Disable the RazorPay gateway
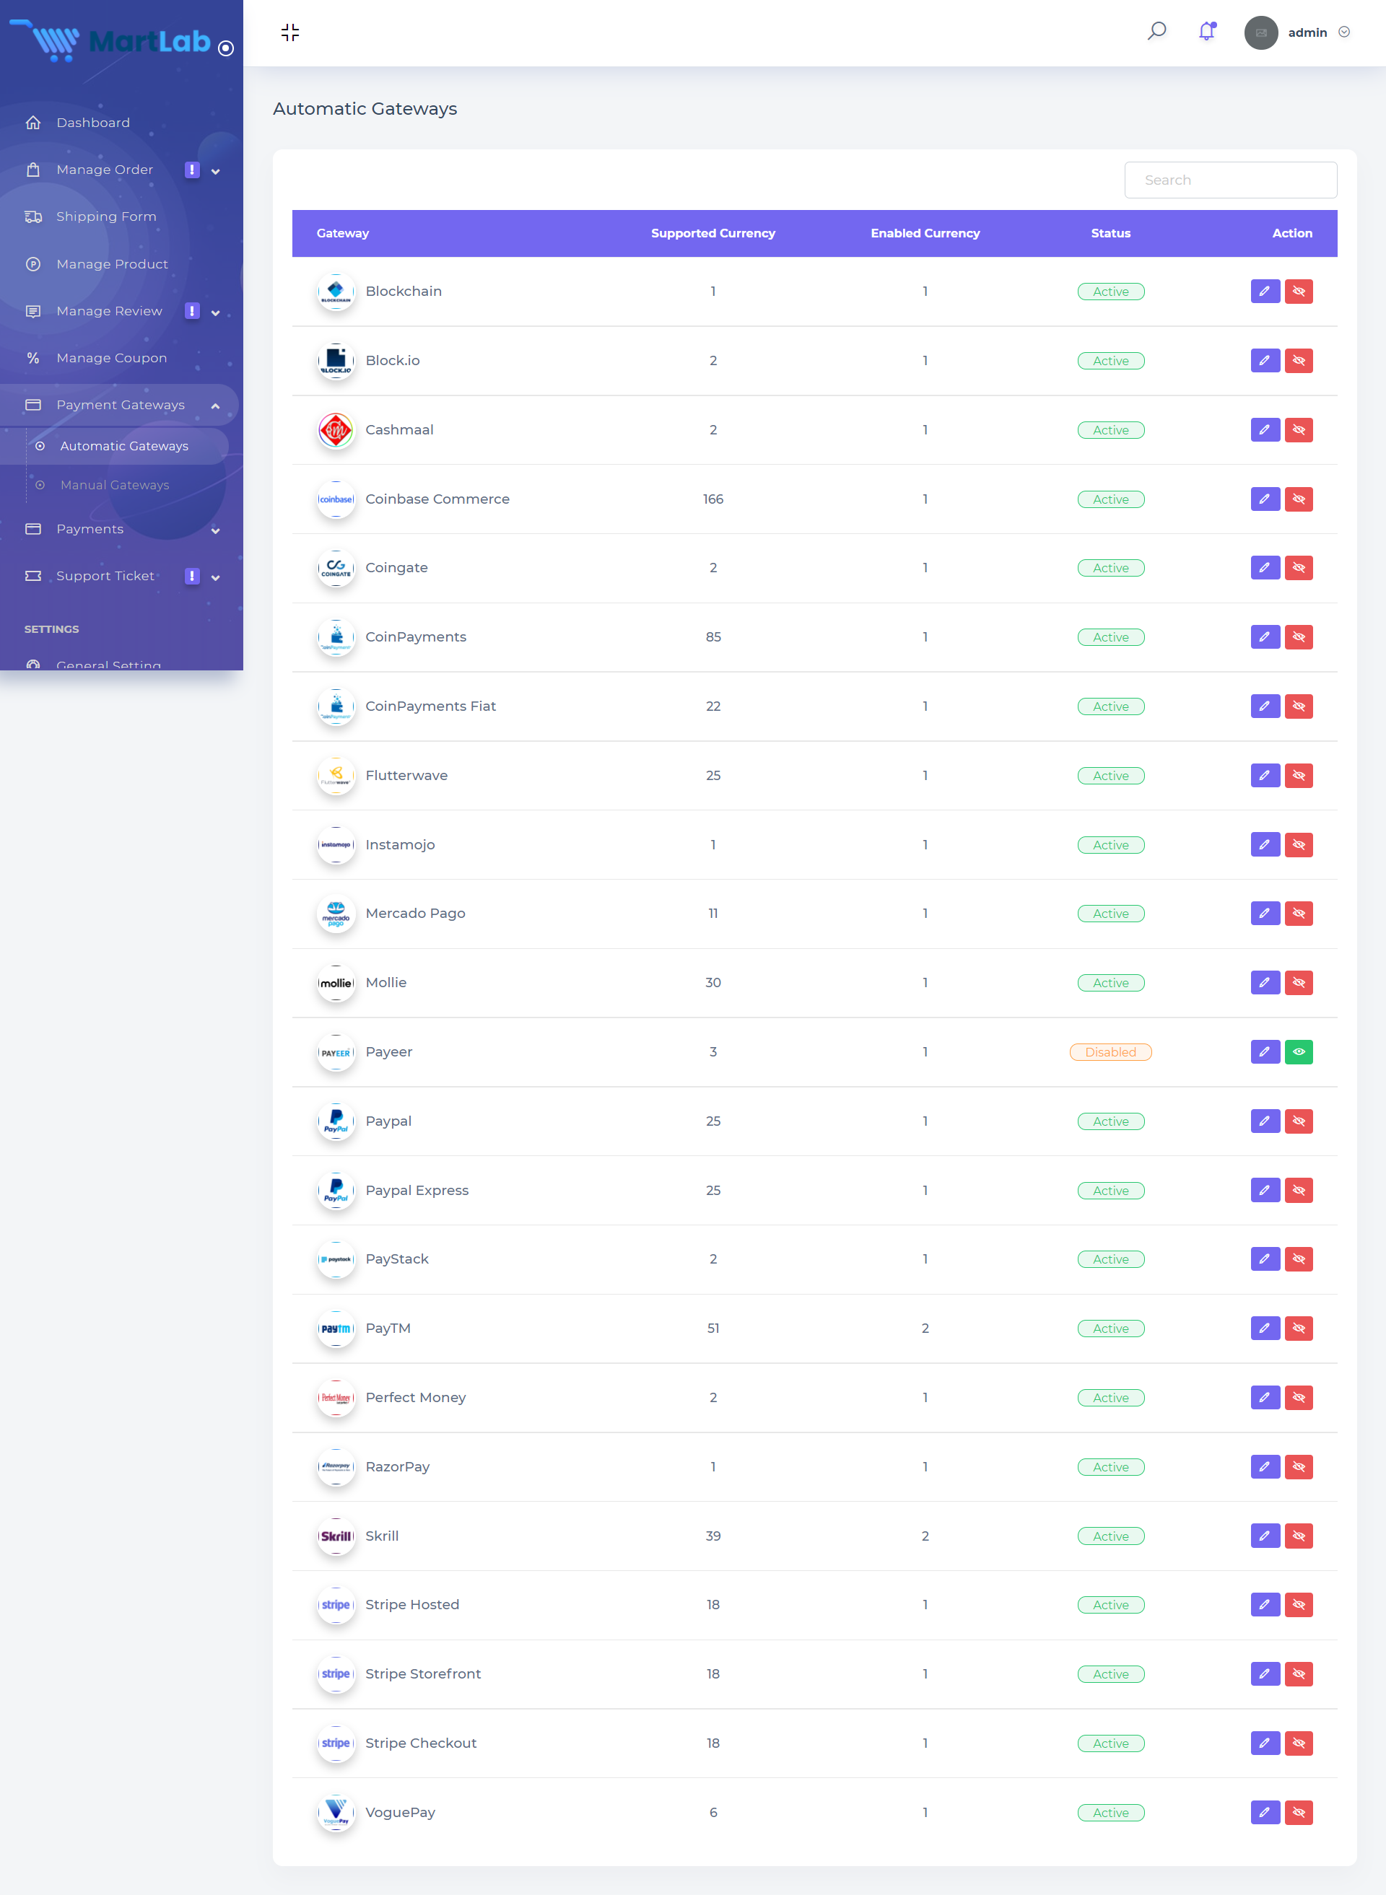 tap(1299, 1466)
